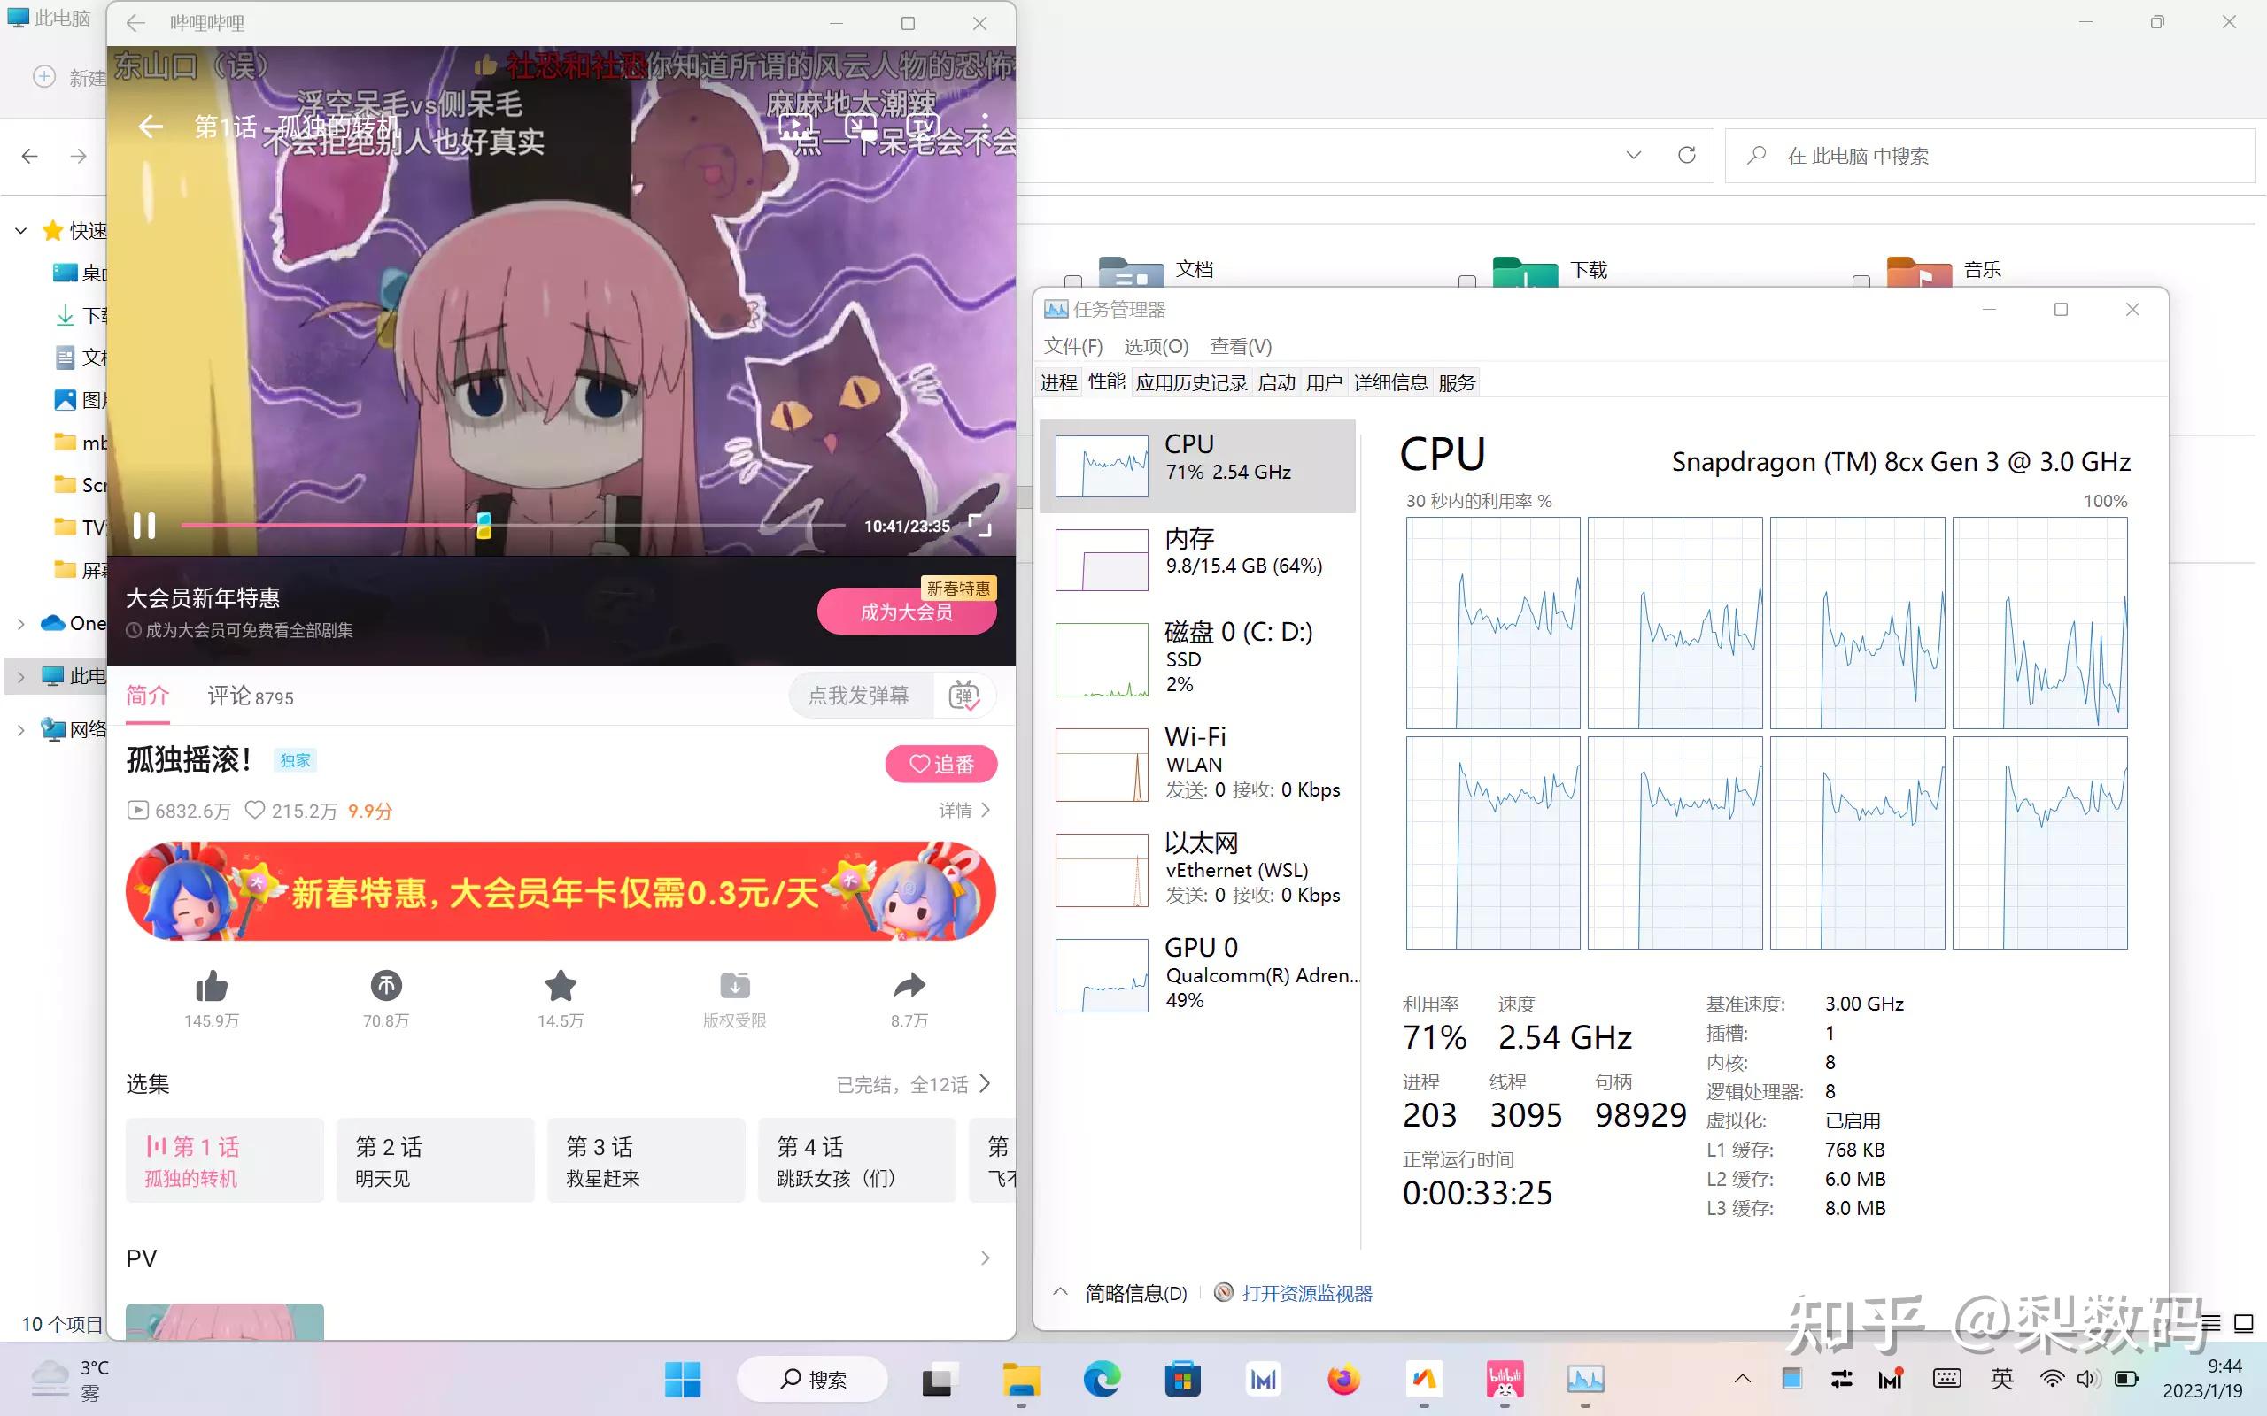This screenshot has height=1416, width=2267.
Task: Open the Windows Start menu
Action: [683, 1380]
